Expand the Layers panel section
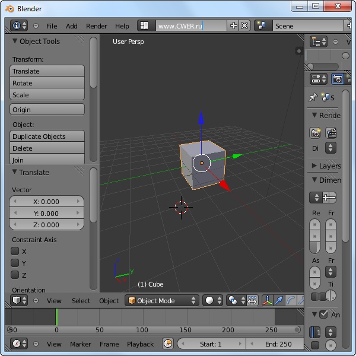The image size is (356, 356). (x=315, y=166)
